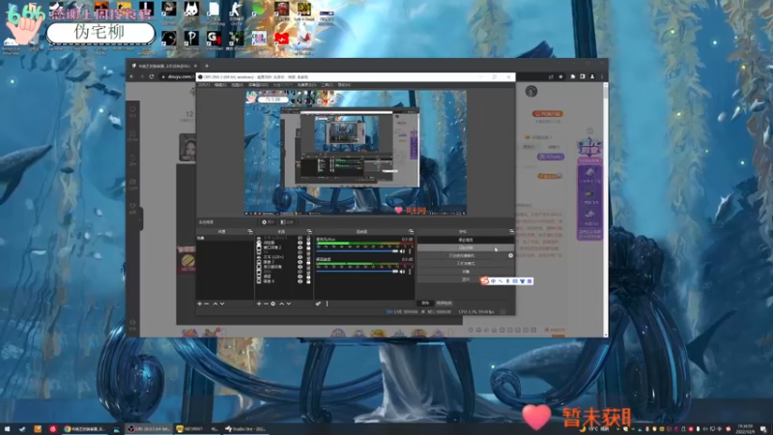Open source properties via the gear icon
The image size is (773, 435).
[273, 304]
